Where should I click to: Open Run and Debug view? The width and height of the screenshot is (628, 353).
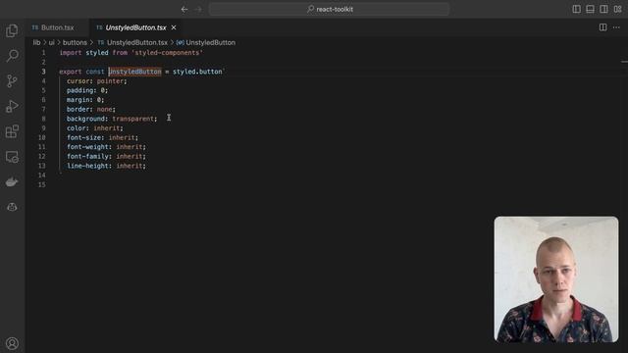click(12, 107)
